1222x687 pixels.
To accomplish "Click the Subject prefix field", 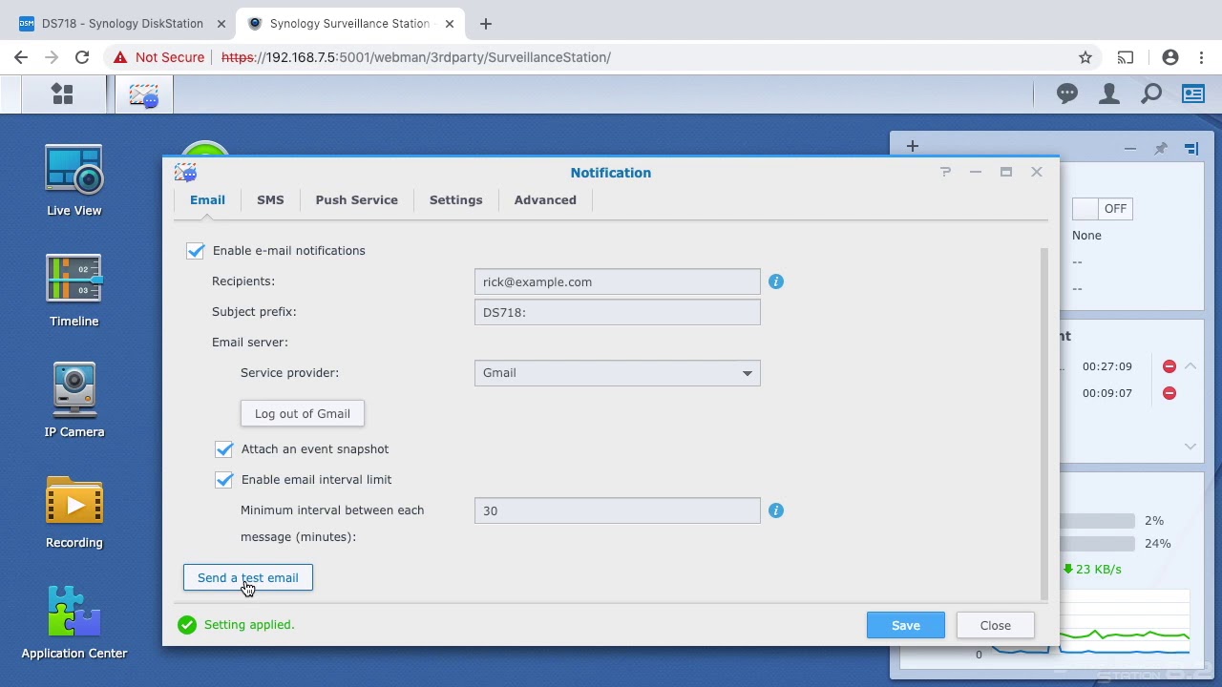I will tap(617, 312).
